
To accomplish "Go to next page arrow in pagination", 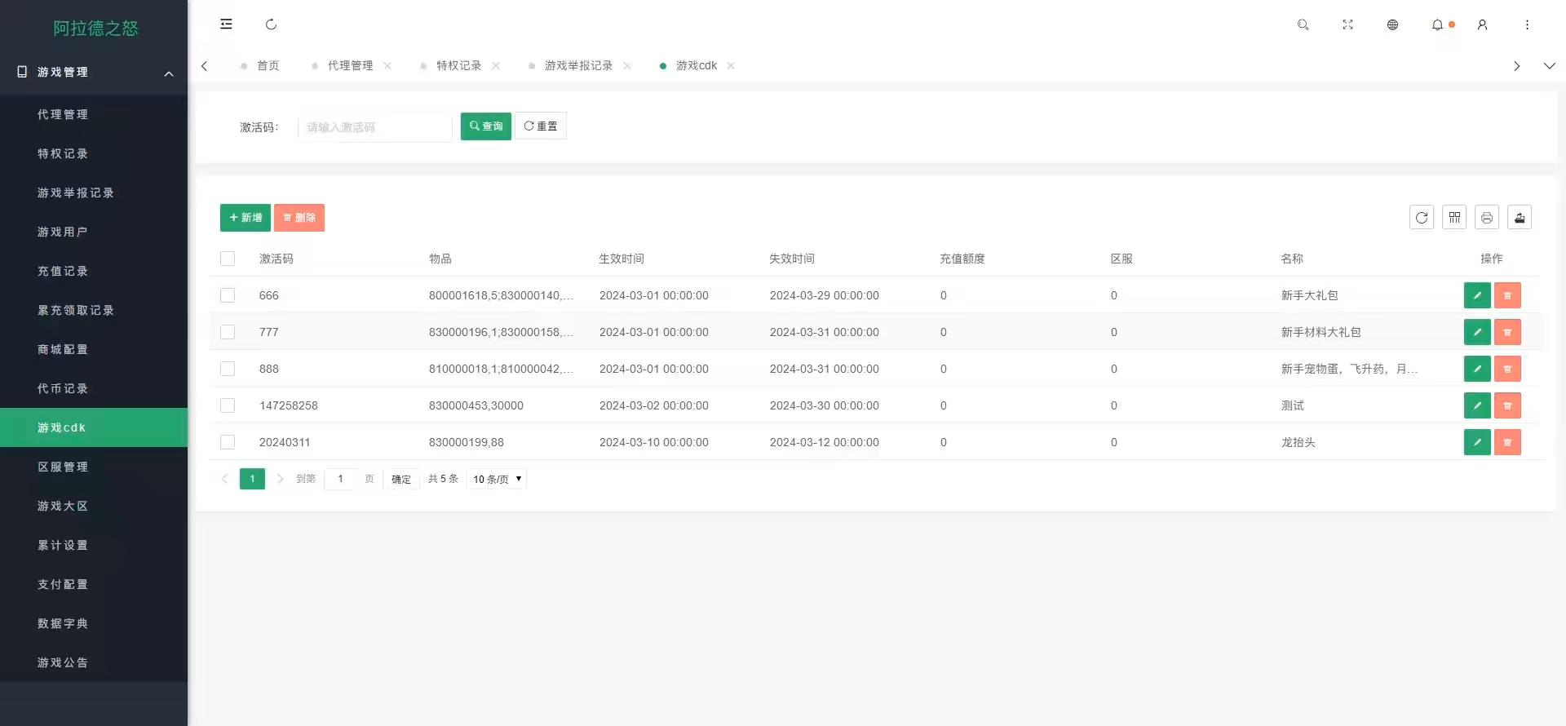I will pyautogui.click(x=280, y=479).
